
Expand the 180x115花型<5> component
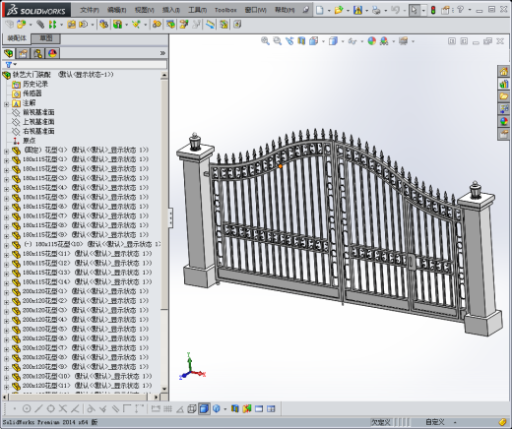tap(6, 199)
